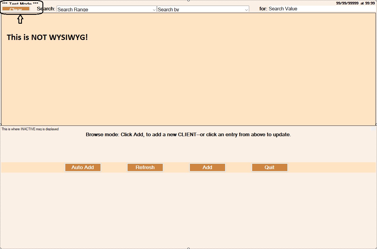
Task: Select the 'This is NOT WYSIWYG!' text
Action: 47,37
